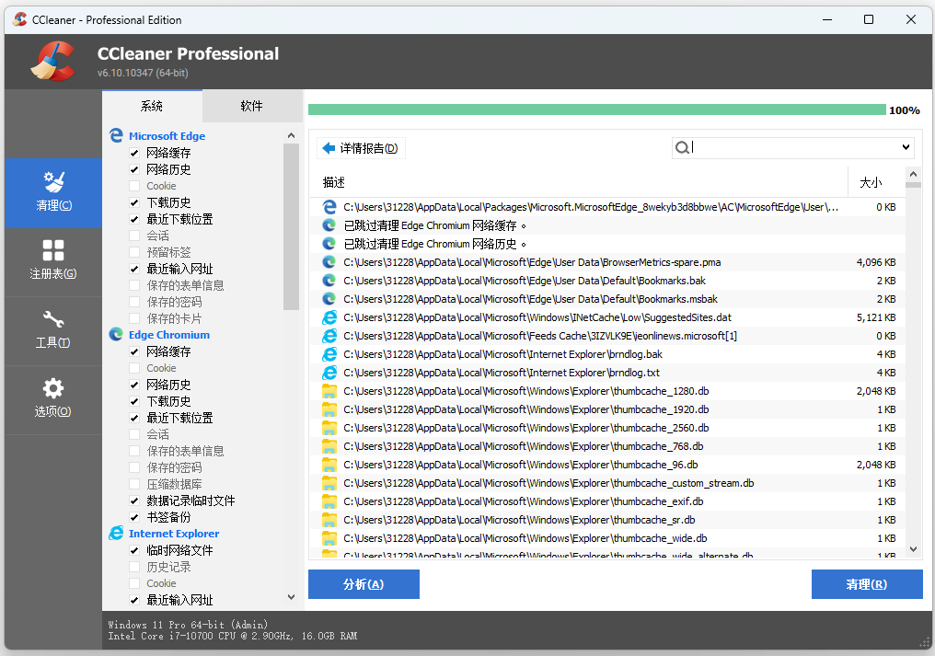Click the cleaner options list scrollbar thumb
This screenshot has height=656, width=935.
(x=291, y=226)
